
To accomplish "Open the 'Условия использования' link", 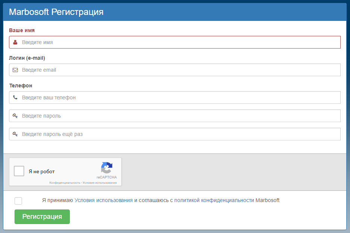I will point(104,201).
